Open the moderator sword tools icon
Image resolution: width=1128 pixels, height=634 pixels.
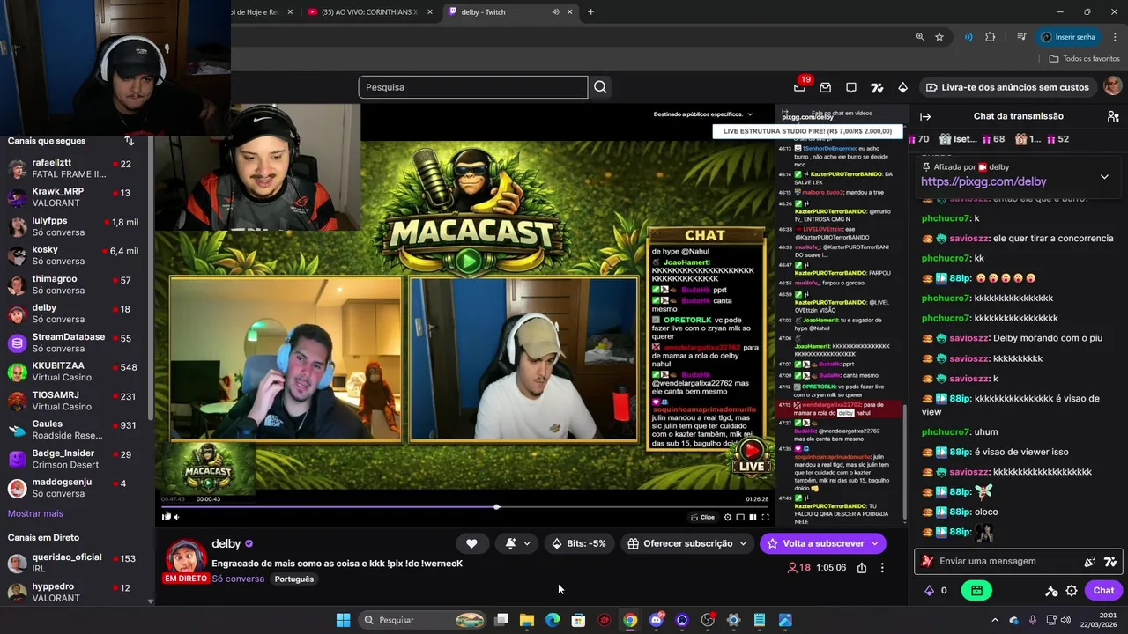[x=1051, y=591]
